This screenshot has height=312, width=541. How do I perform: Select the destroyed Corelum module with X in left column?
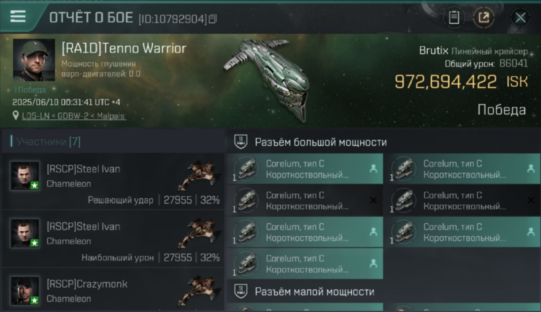pyautogui.click(x=305, y=201)
